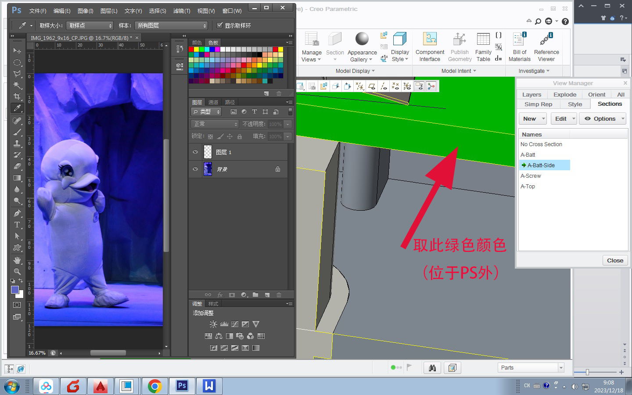Expand the Model Display group dropdown
This screenshot has width=632, height=395.
coord(355,71)
